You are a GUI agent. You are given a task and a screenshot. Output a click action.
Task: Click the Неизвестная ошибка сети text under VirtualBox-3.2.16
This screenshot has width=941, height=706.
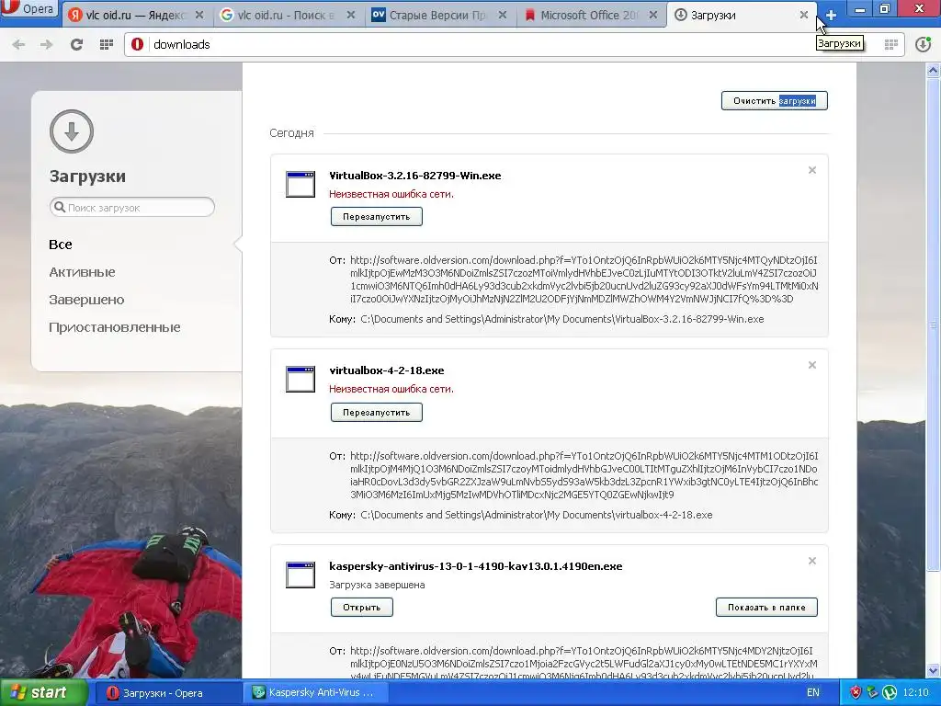[391, 195]
